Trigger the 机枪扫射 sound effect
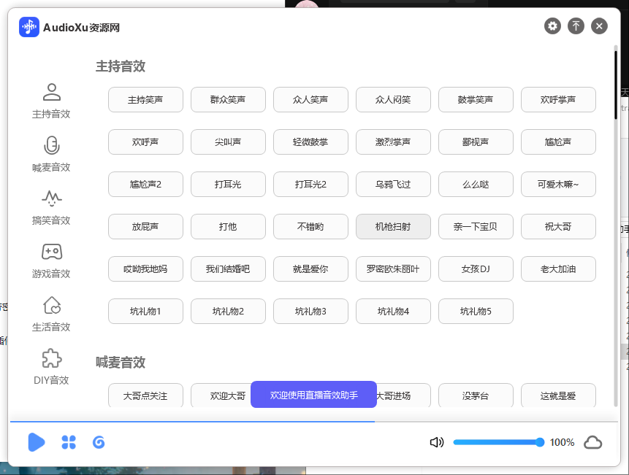Screen dimensions: 629x475 [x=393, y=226]
